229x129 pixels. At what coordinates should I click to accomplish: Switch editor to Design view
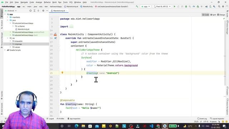click(x=221, y=15)
